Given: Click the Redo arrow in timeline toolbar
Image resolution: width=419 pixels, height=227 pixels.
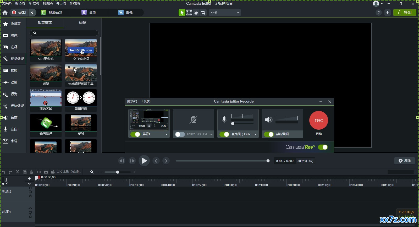Looking at the screenshot, I should click(x=10, y=172).
